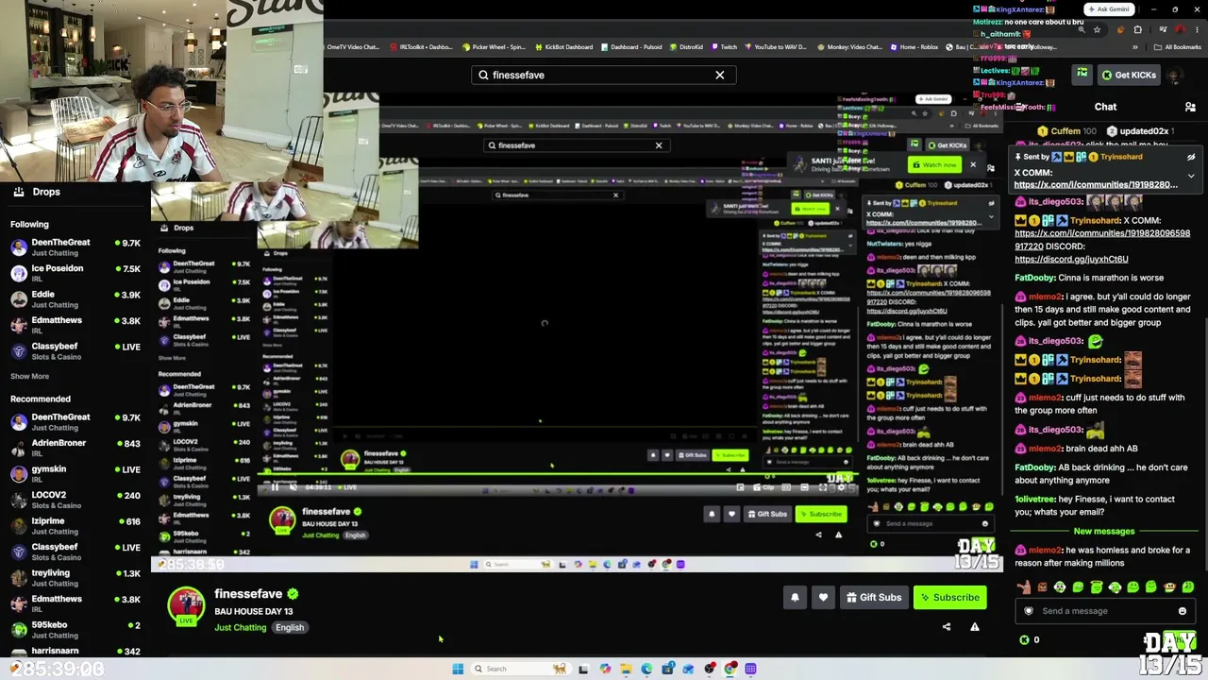
Task: Click the English language tag
Action: point(290,627)
